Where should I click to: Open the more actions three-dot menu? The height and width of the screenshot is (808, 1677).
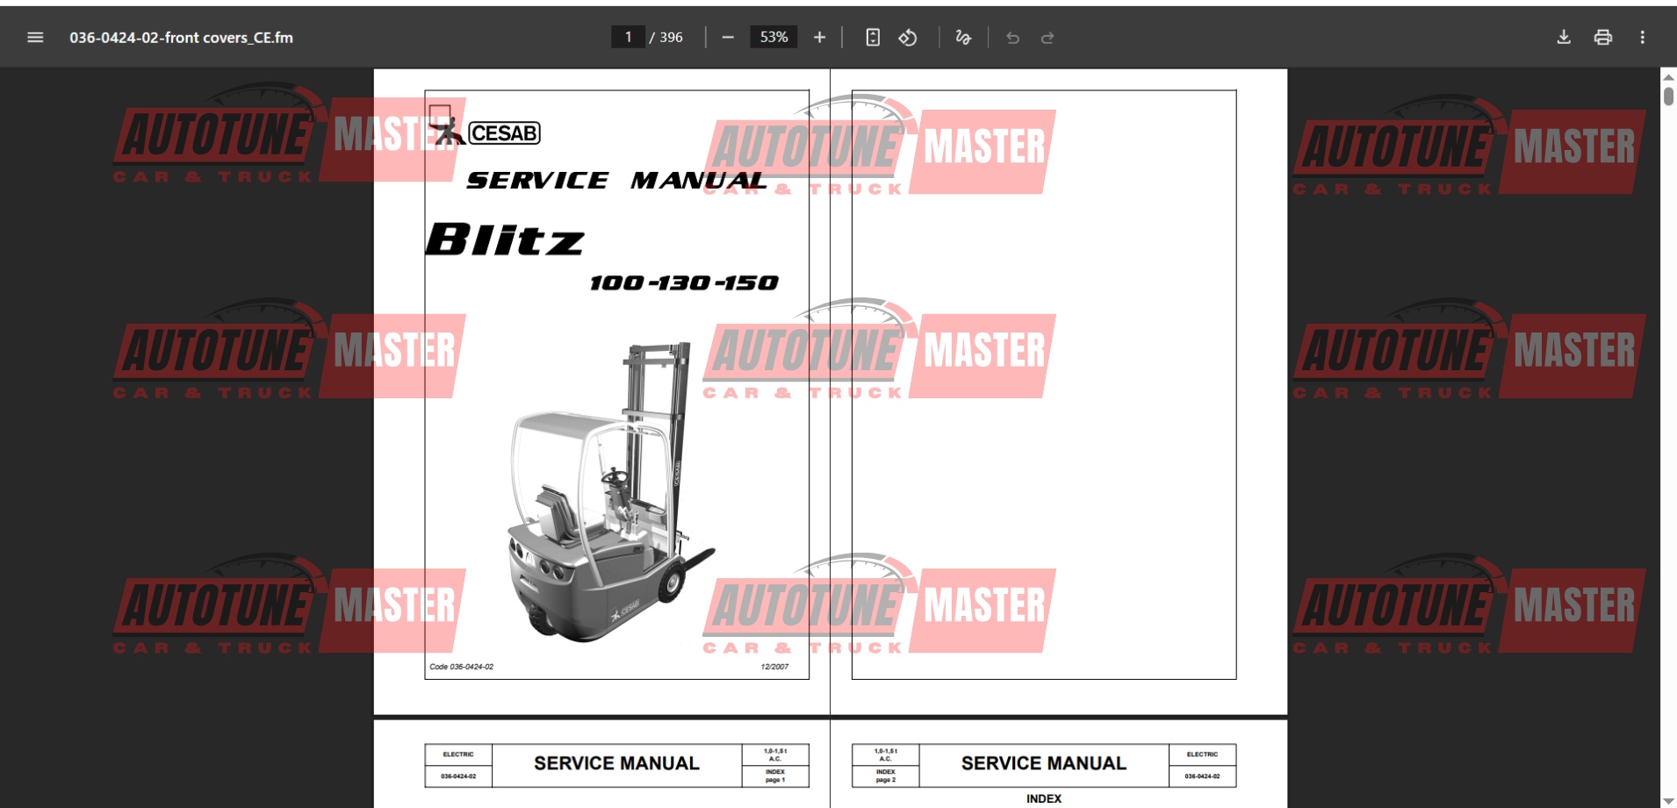(1642, 38)
